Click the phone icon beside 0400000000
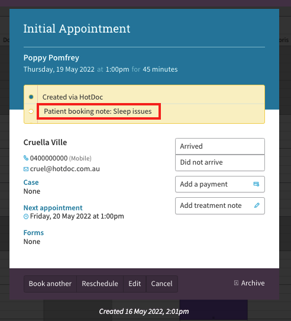The image size is (291, 321). click(x=26, y=158)
